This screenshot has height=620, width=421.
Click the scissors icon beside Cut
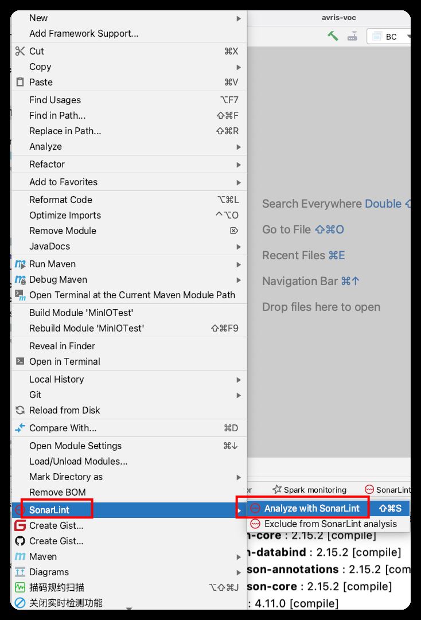[21, 51]
